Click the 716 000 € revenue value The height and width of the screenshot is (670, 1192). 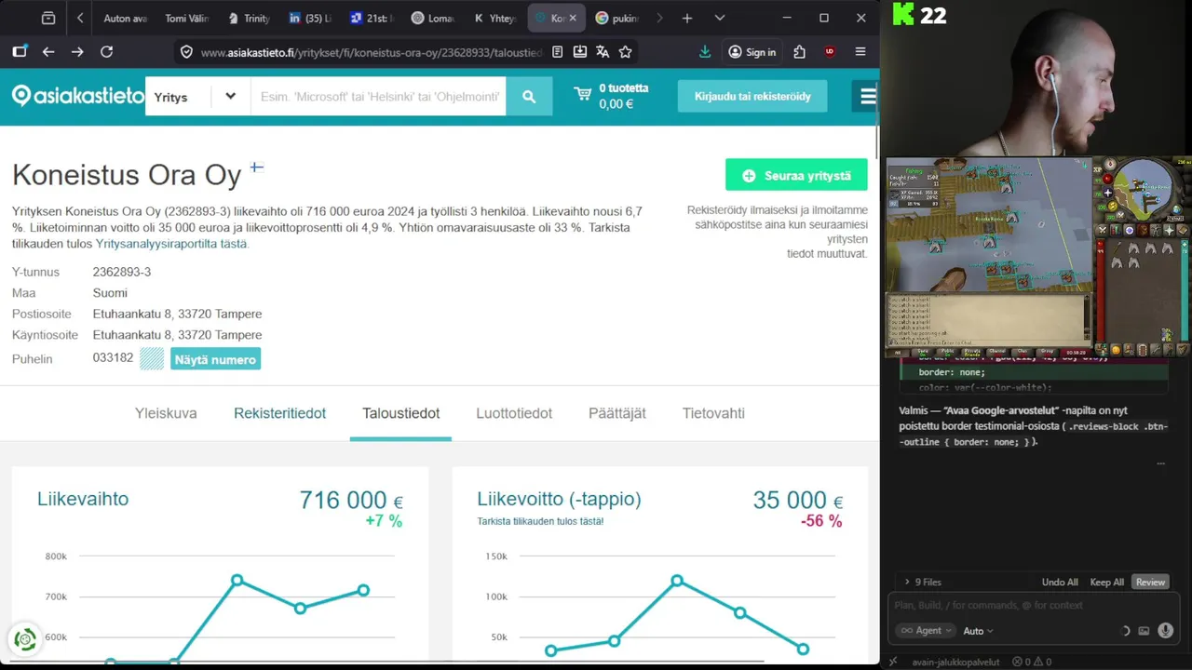click(x=351, y=501)
